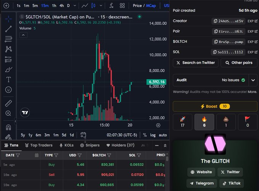Set chart range to 3m
The image size is (259, 191).
47,135
